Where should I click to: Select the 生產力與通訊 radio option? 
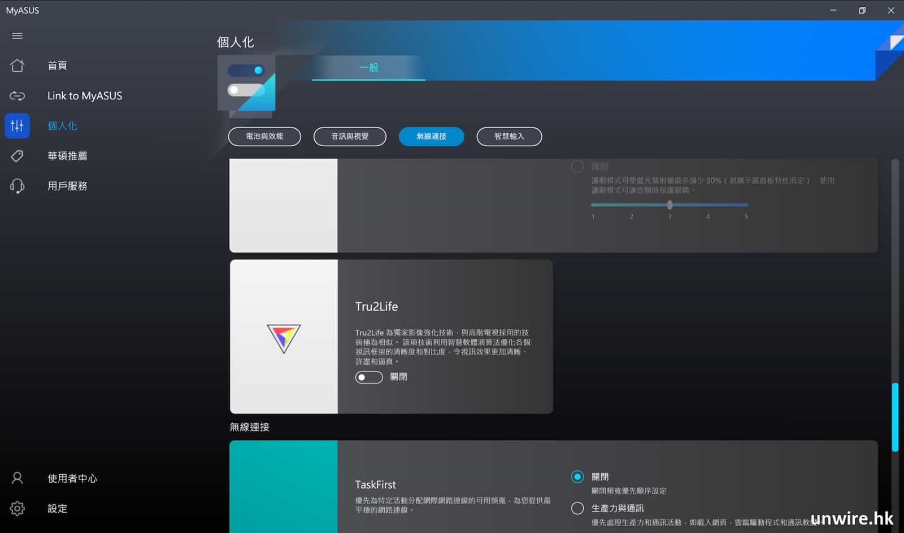tap(577, 508)
